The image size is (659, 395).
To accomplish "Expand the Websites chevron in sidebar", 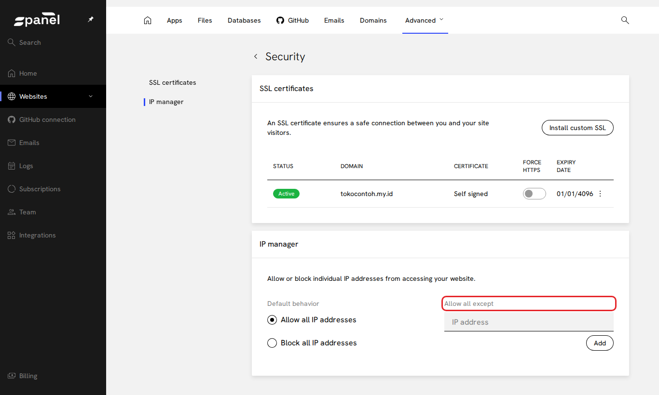I will (91, 96).
